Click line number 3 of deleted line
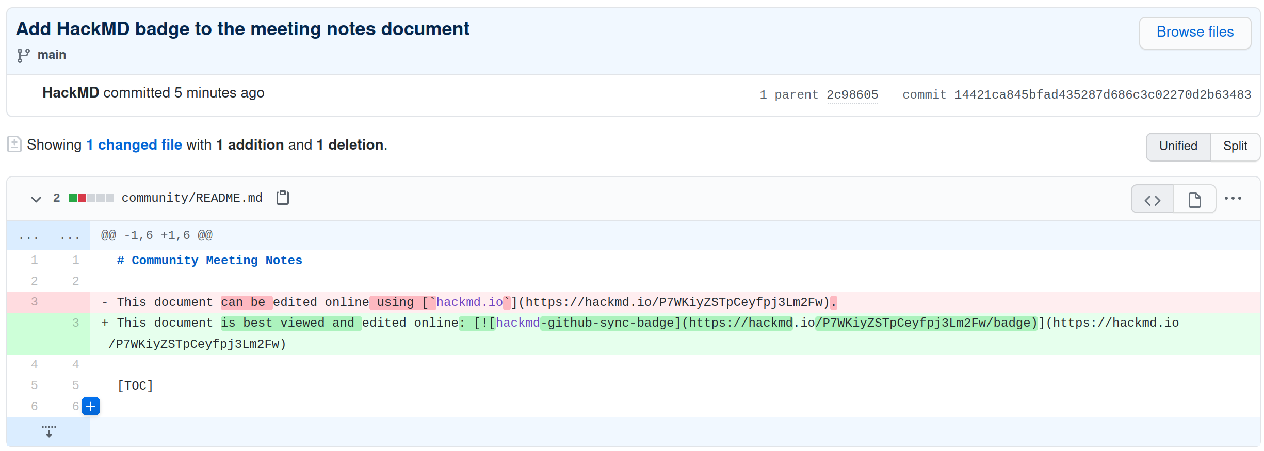Screen dimensions: 1264x451 pos(34,302)
